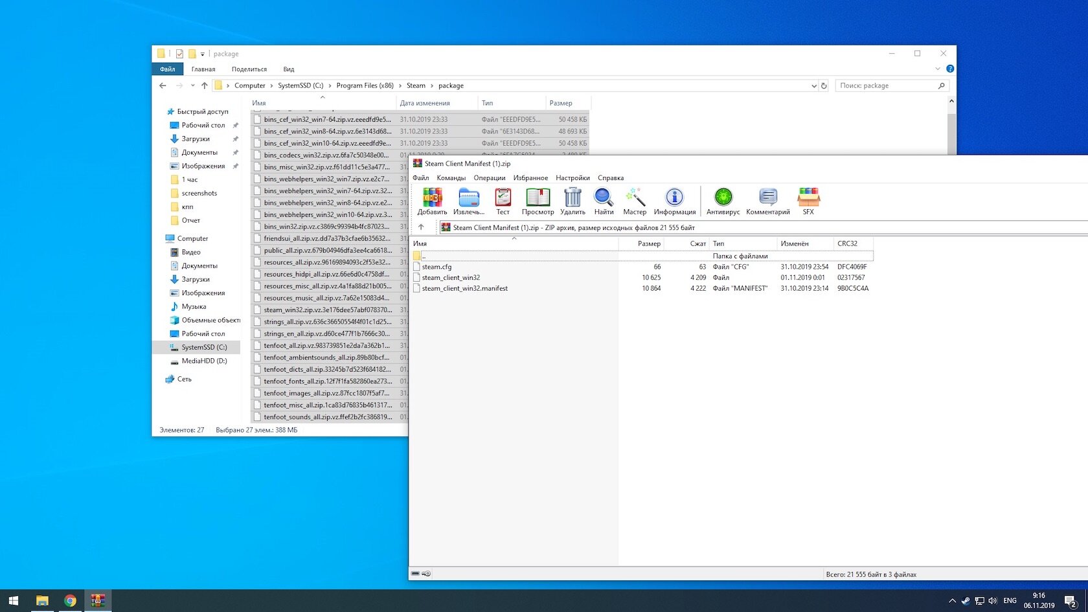Open the recent locations dropdown arrow
The image size is (1088, 612).
(192, 85)
